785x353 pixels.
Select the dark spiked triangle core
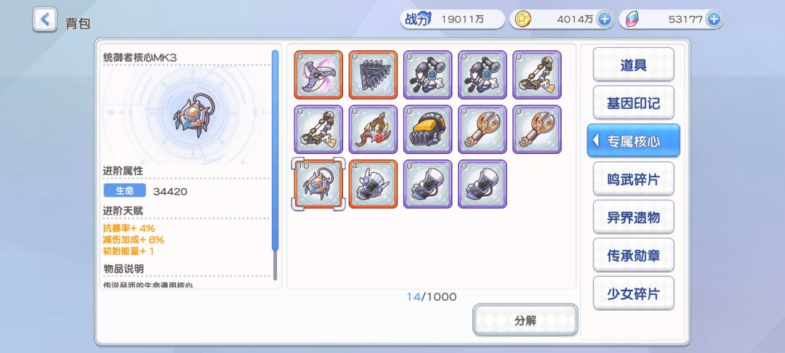pyautogui.click(x=373, y=75)
